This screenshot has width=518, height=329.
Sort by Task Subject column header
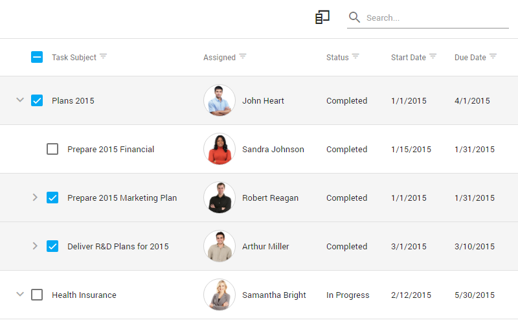pyautogui.click(x=74, y=58)
